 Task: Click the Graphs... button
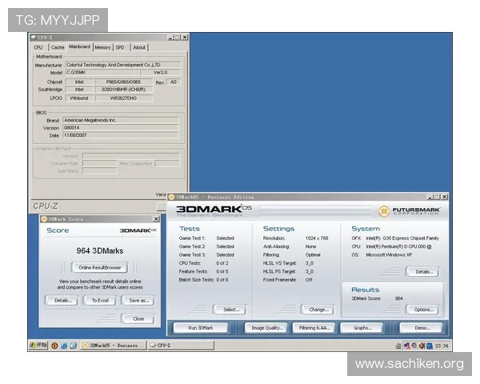(362, 328)
